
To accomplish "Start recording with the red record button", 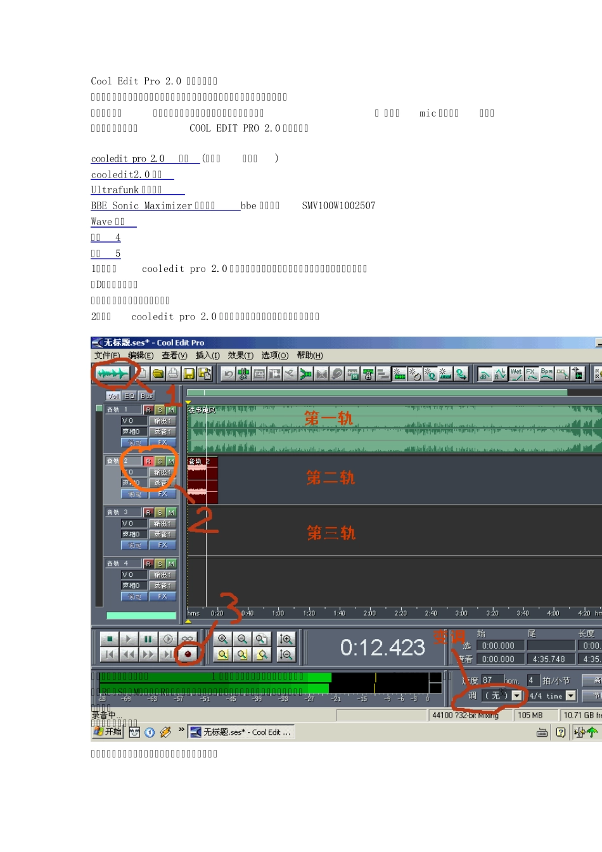I will (188, 654).
